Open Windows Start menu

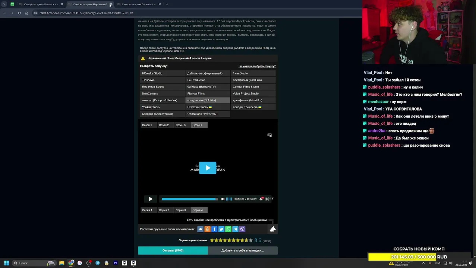6,263
